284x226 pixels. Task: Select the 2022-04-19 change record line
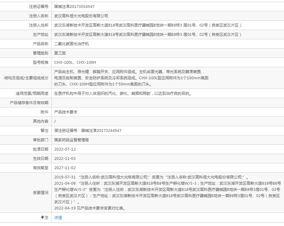(90, 208)
